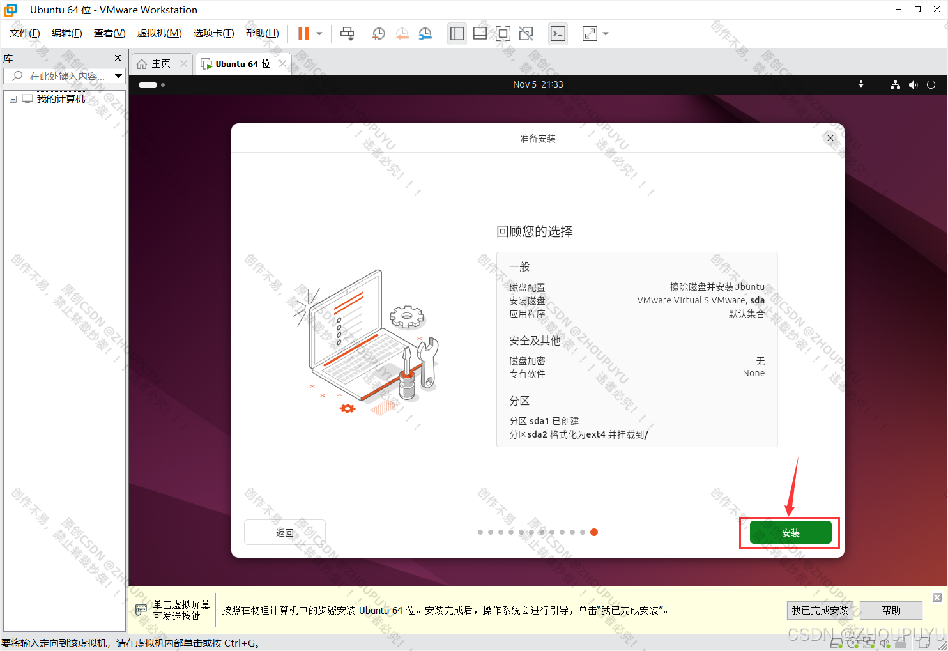
Task: Click the 帮助 button in the yellow bar
Action: click(x=891, y=610)
